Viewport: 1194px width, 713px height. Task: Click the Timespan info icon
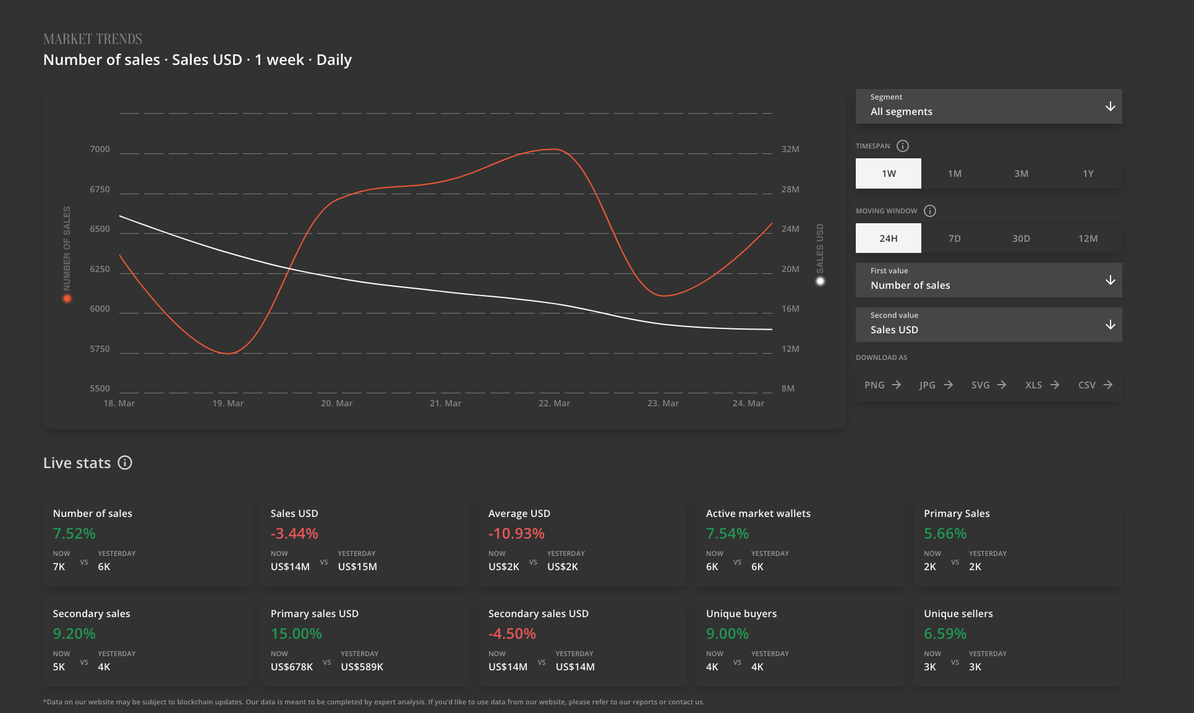tap(903, 146)
